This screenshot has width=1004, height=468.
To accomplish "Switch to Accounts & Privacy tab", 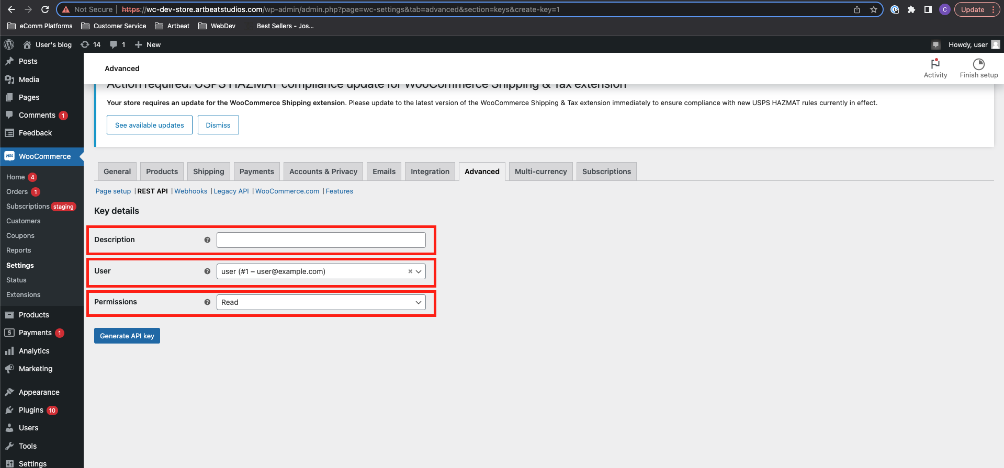I will (323, 172).
